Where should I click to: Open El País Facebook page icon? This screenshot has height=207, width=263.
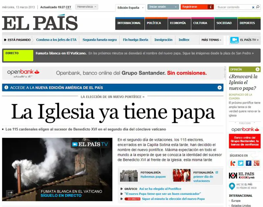tap(249, 163)
